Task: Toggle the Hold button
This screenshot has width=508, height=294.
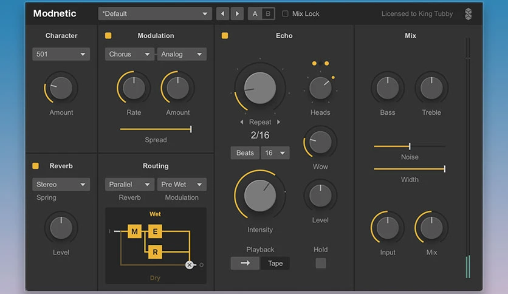Action: pos(321,263)
